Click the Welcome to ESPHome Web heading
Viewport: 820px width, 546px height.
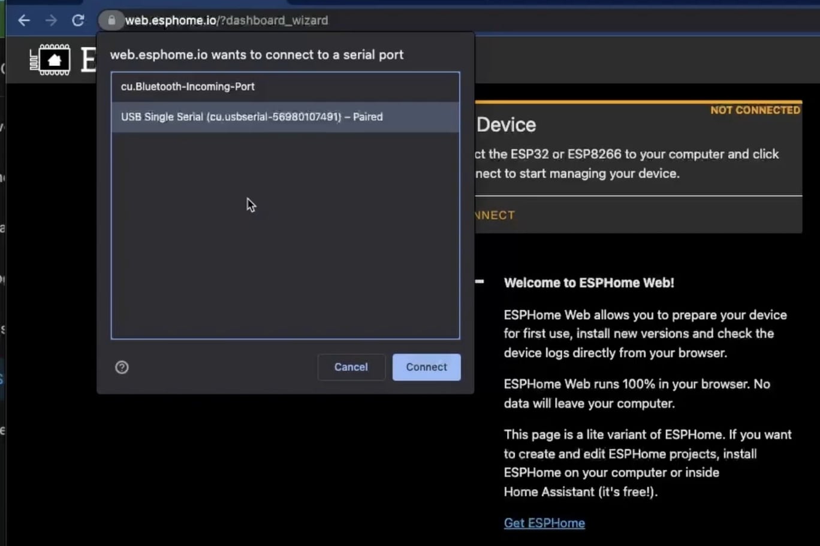click(x=589, y=283)
